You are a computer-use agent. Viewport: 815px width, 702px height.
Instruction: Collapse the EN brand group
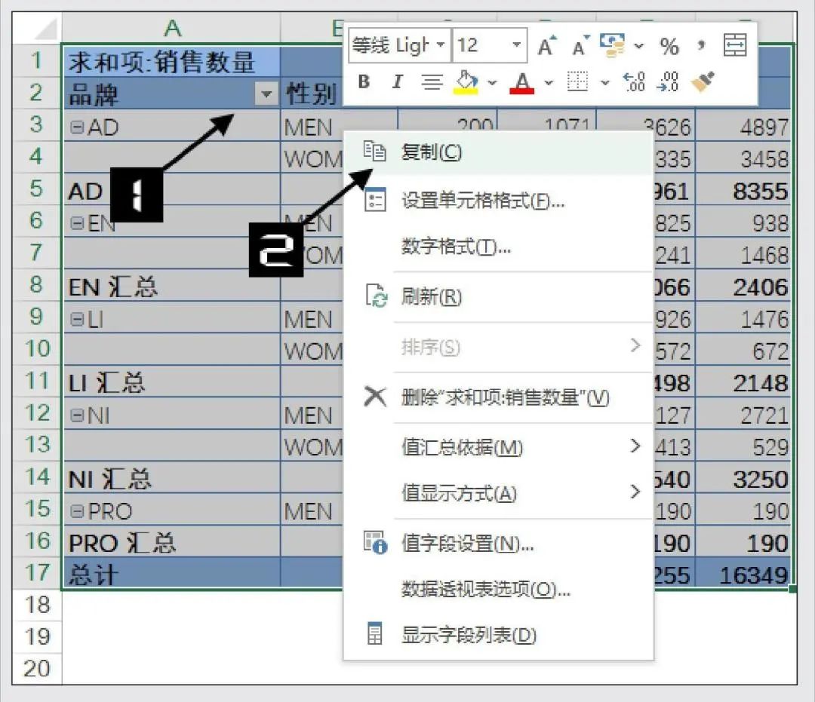(x=76, y=223)
